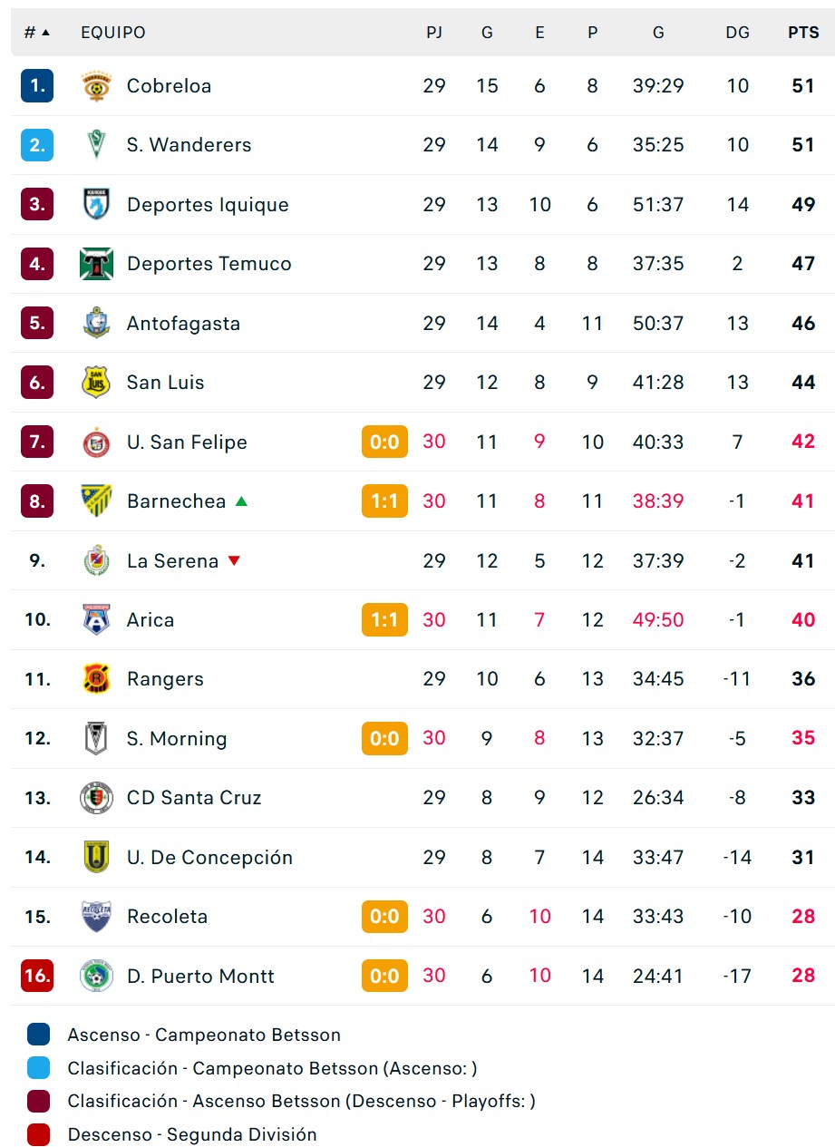Click the red position 16 rank badge
835x1147 pixels.
[37, 976]
